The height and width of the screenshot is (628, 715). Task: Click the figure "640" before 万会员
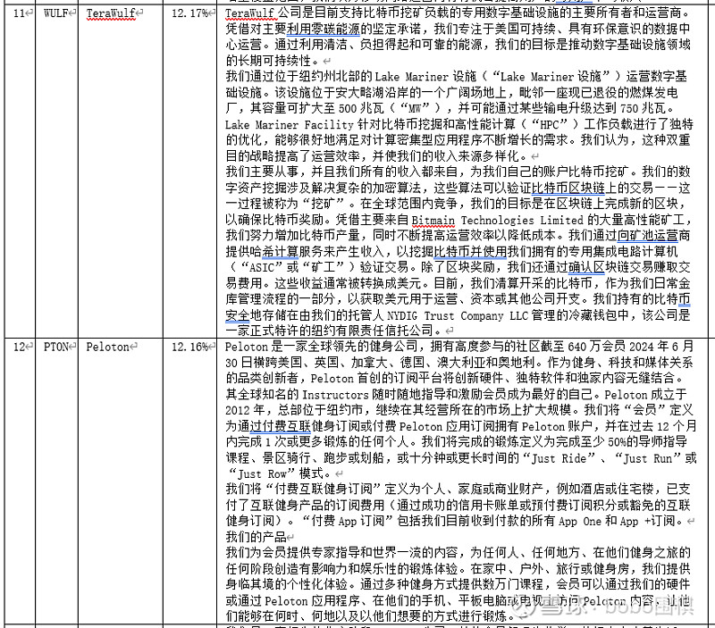[x=576, y=347]
